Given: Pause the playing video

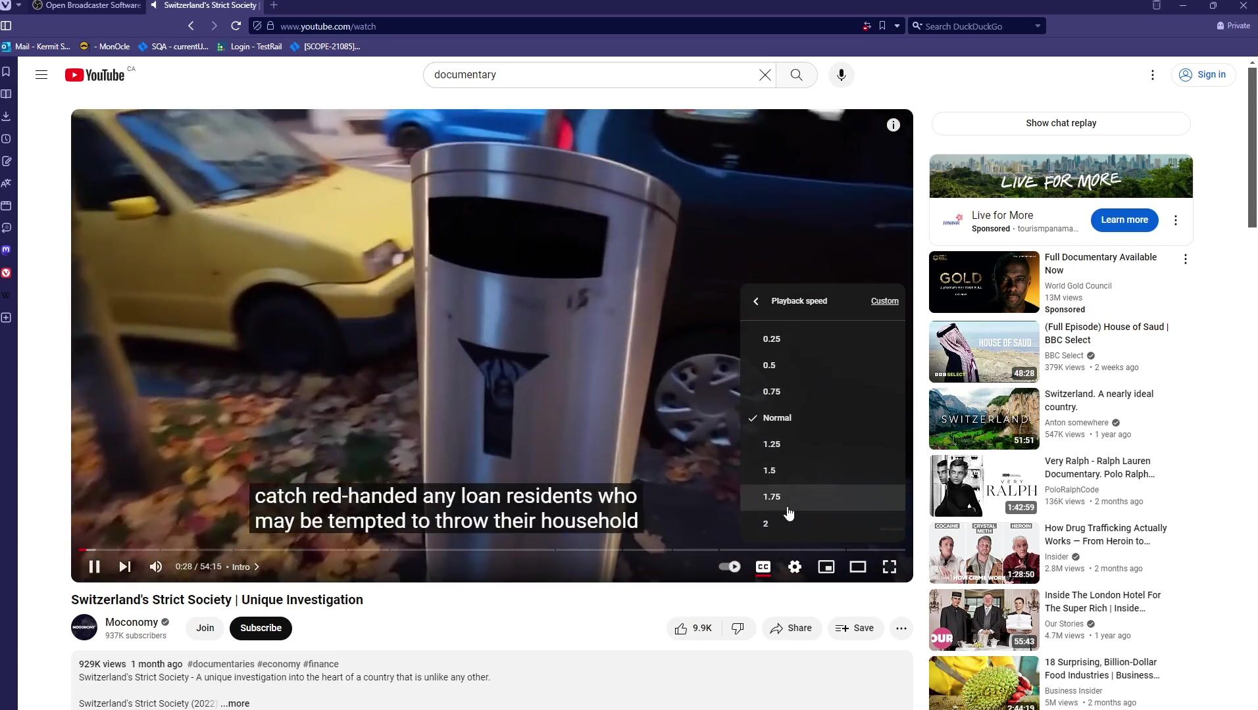Looking at the screenshot, I should coord(94,567).
